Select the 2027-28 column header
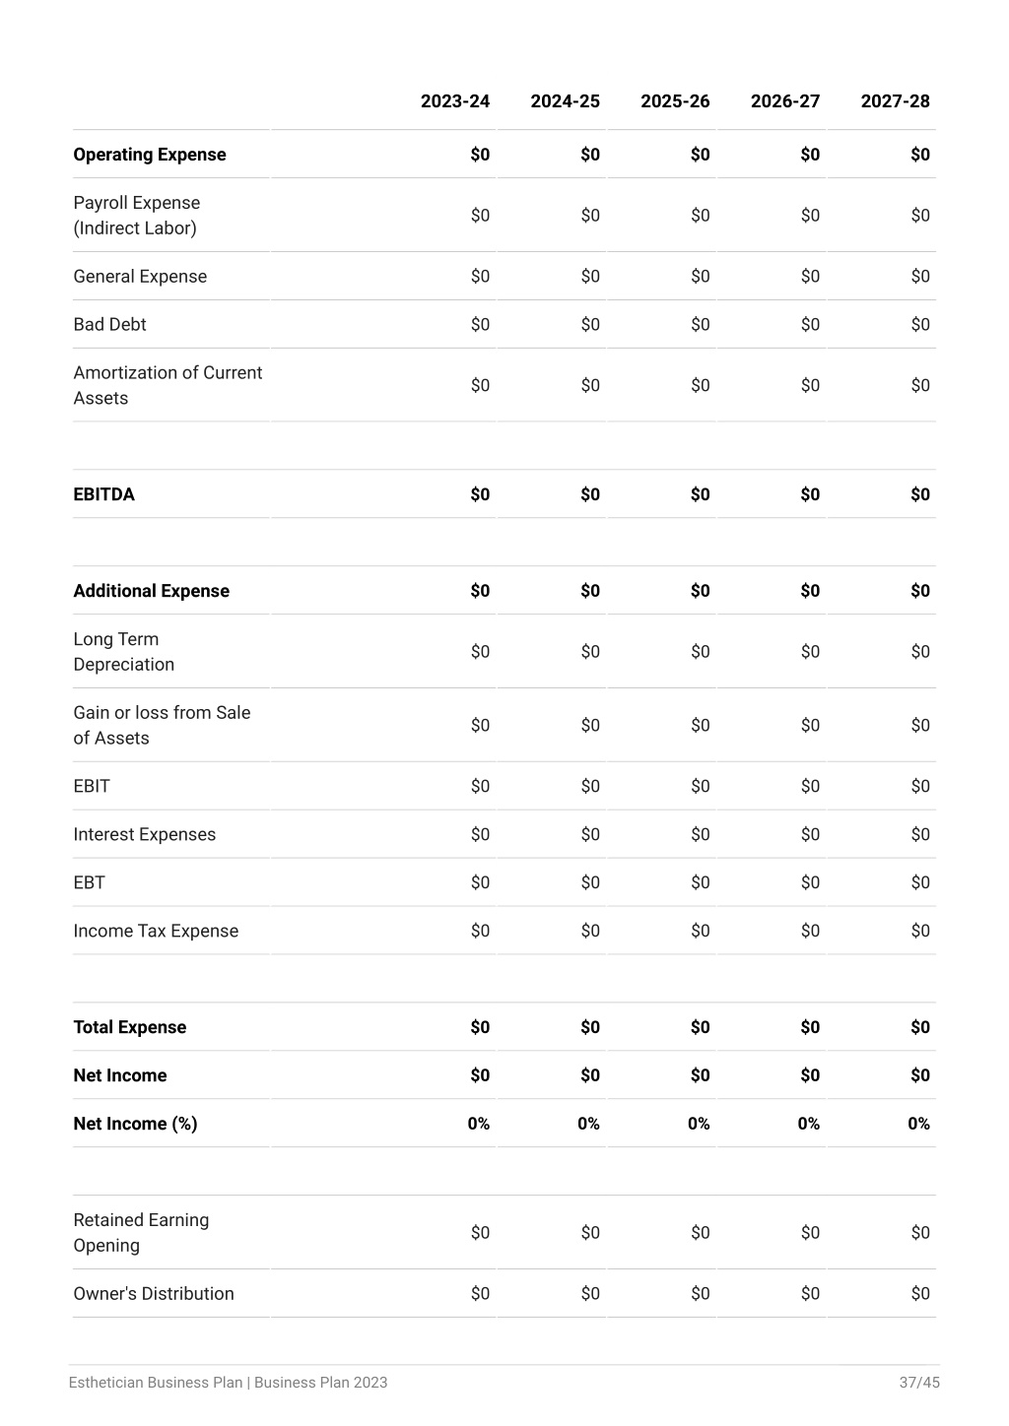Image resolution: width=1009 pixels, height=1426 pixels. tap(895, 101)
